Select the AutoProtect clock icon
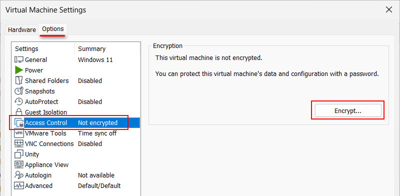This screenshot has height=196, width=400. (19, 101)
